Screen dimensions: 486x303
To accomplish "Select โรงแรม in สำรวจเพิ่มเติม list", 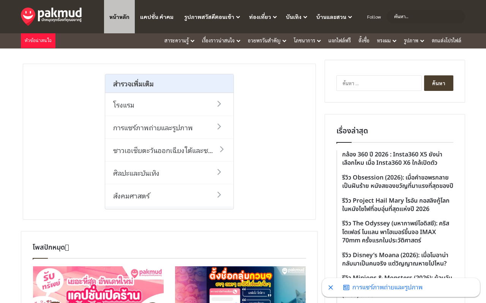I will [169, 105].
